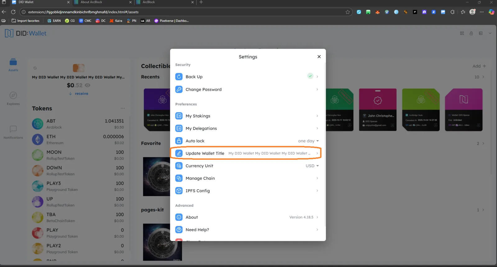This screenshot has width=497, height=267.
Task: Open the Kaira bookmark
Action: click(x=116, y=21)
